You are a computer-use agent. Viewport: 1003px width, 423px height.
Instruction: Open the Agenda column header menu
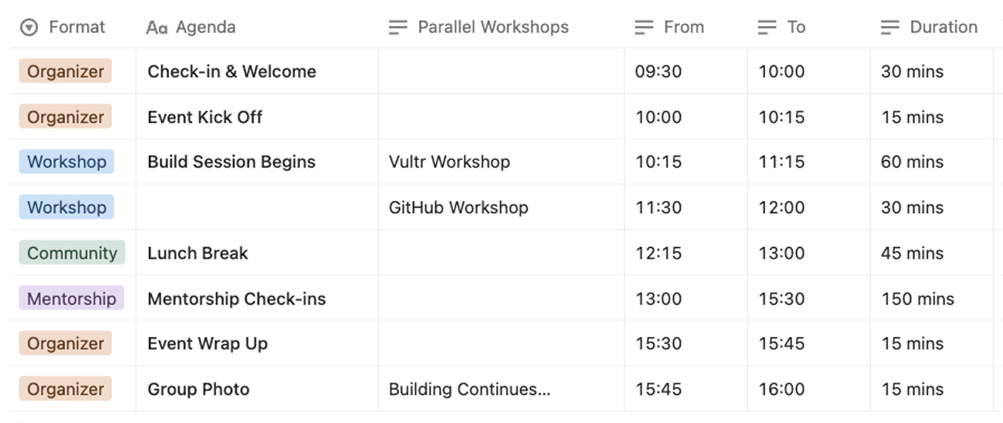(206, 28)
